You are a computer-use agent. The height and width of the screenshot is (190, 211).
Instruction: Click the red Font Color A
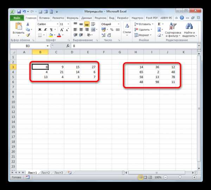point(59,35)
